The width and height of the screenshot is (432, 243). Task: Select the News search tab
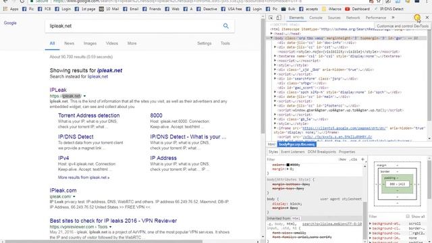point(69,43)
